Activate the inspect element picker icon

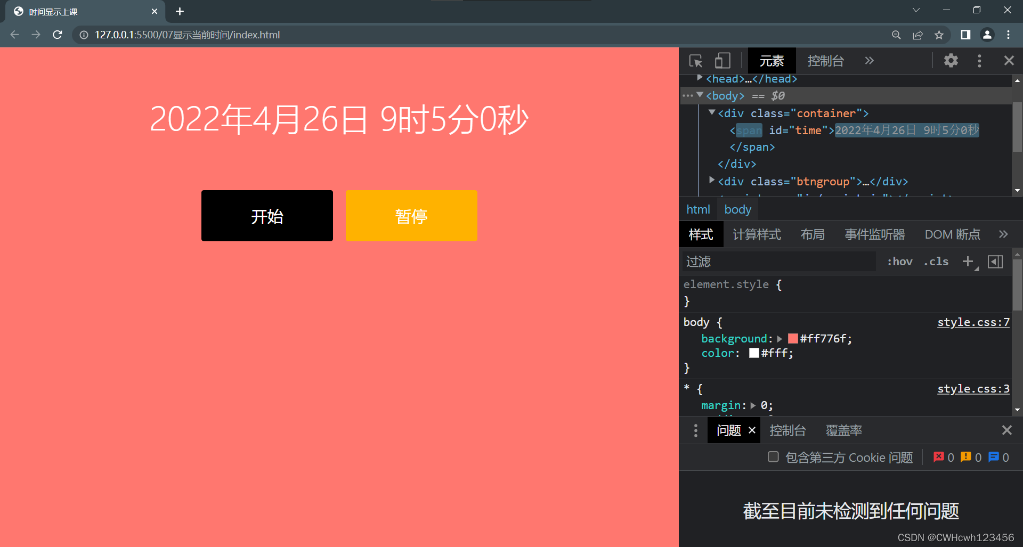tap(696, 61)
